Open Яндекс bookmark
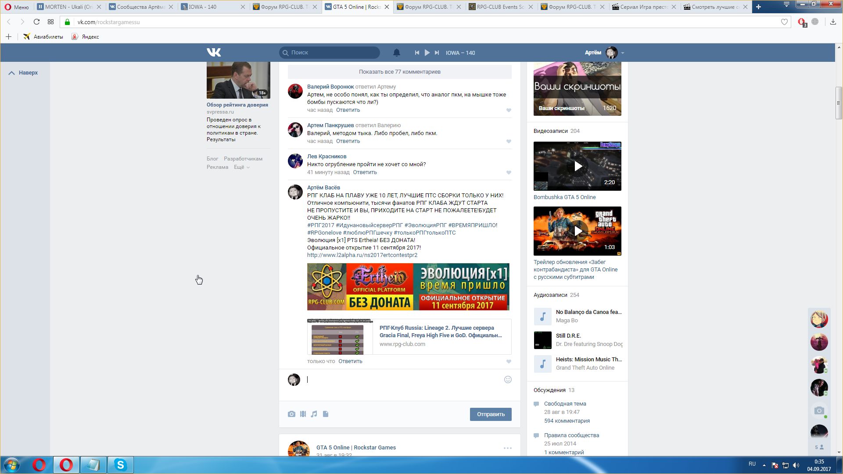 point(85,37)
